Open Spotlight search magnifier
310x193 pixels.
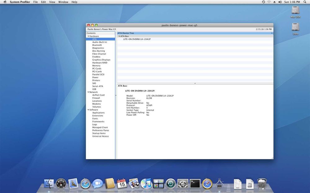(305, 2)
